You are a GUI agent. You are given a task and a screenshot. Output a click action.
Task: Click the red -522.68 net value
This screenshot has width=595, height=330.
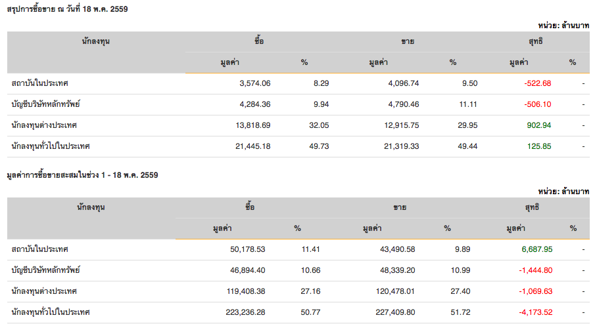coord(537,83)
